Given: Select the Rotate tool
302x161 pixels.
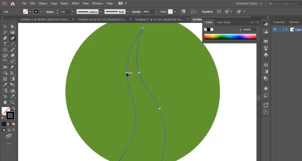Looking at the screenshot, I should (5, 61).
